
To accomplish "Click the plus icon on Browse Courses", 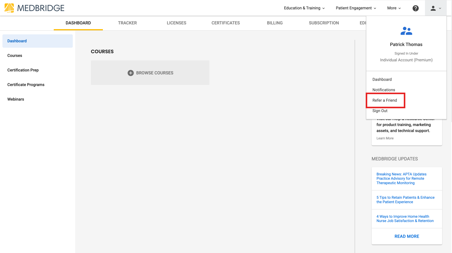I will click(131, 73).
